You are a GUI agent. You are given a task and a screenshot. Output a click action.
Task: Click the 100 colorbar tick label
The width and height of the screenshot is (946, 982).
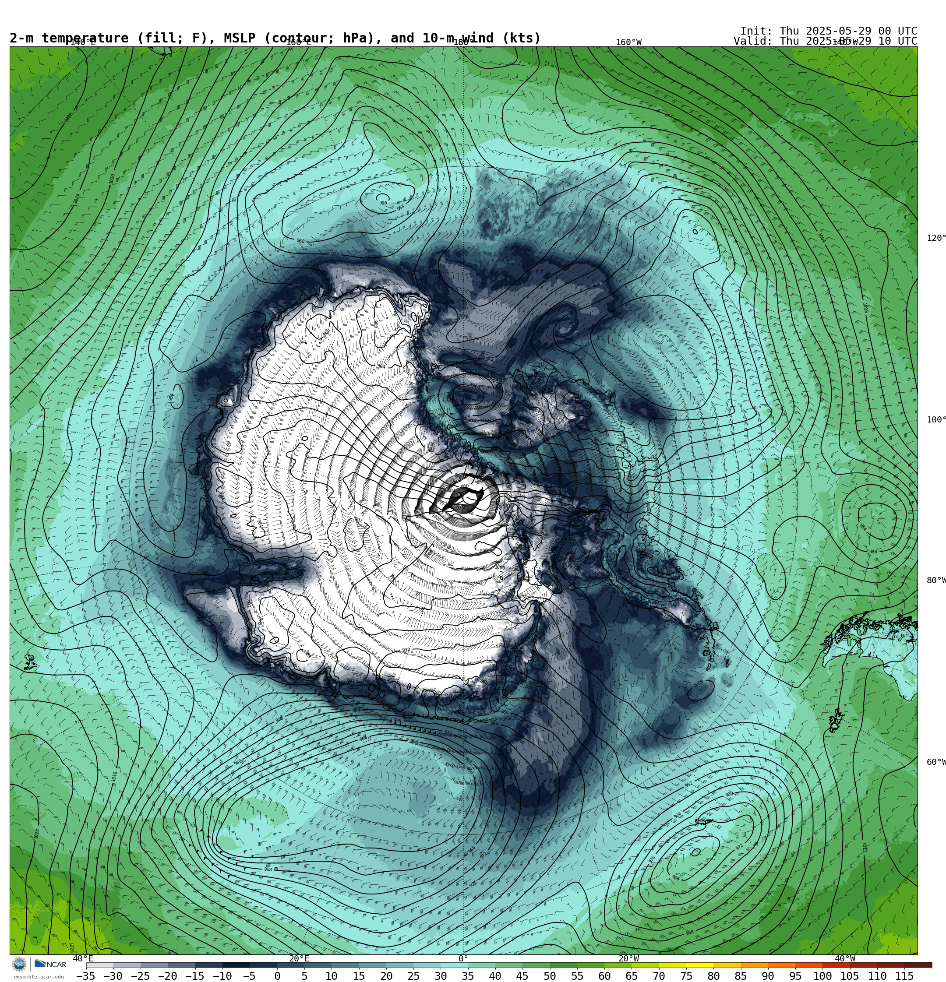pos(822,976)
